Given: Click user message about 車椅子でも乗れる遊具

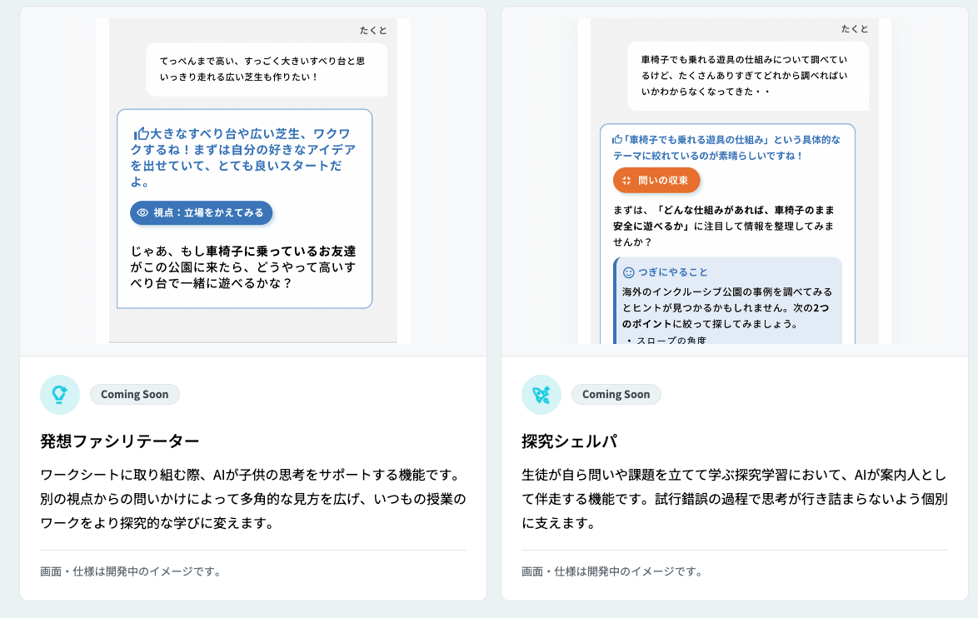Looking at the screenshot, I should click(x=748, y=76).
